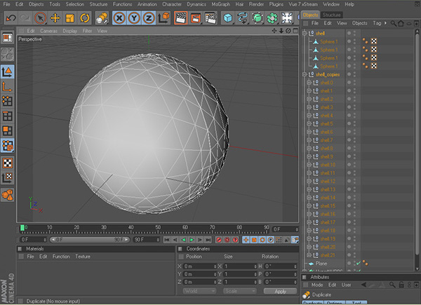The image size is (421, 305).
Task: Open viewport Display menu
Action: [x=69, y=31]
